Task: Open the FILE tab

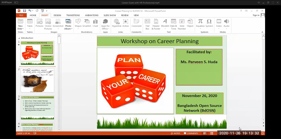Action: coord(21,15)
